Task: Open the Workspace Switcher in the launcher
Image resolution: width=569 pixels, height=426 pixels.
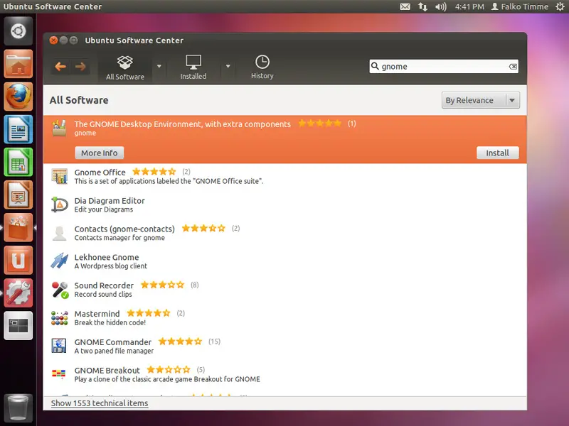Action: tap(18, 325)
